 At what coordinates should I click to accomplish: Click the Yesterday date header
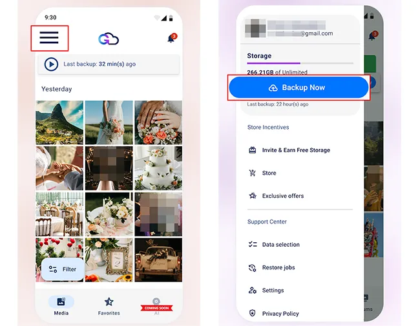click(x=56, y=89)
